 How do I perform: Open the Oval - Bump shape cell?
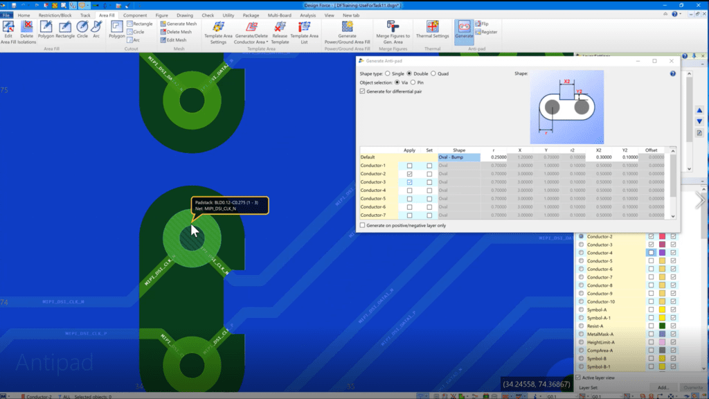[458, 157]
